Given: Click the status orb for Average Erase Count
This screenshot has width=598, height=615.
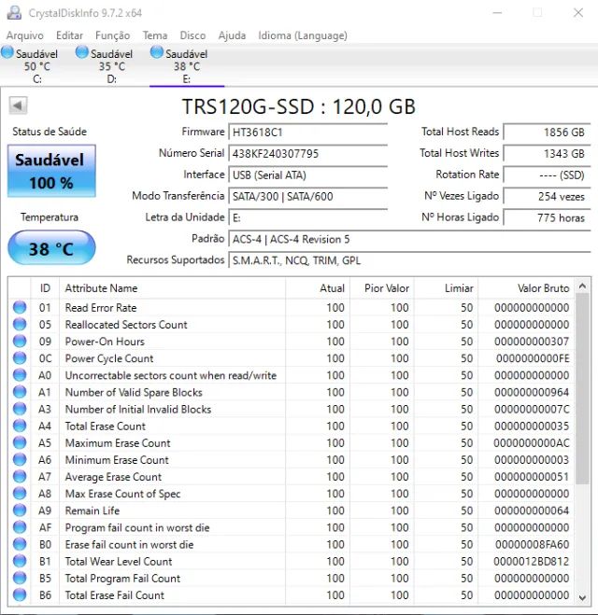Looking at the screenshot, I should (x=20, y=476).
